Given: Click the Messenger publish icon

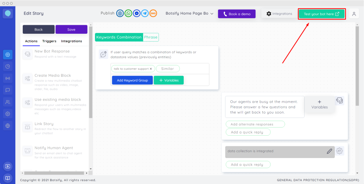Looking at the screenshot, I should pos(136,13).
